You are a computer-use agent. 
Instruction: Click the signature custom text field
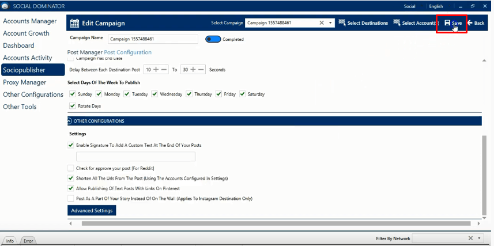(x=136, y=157)
